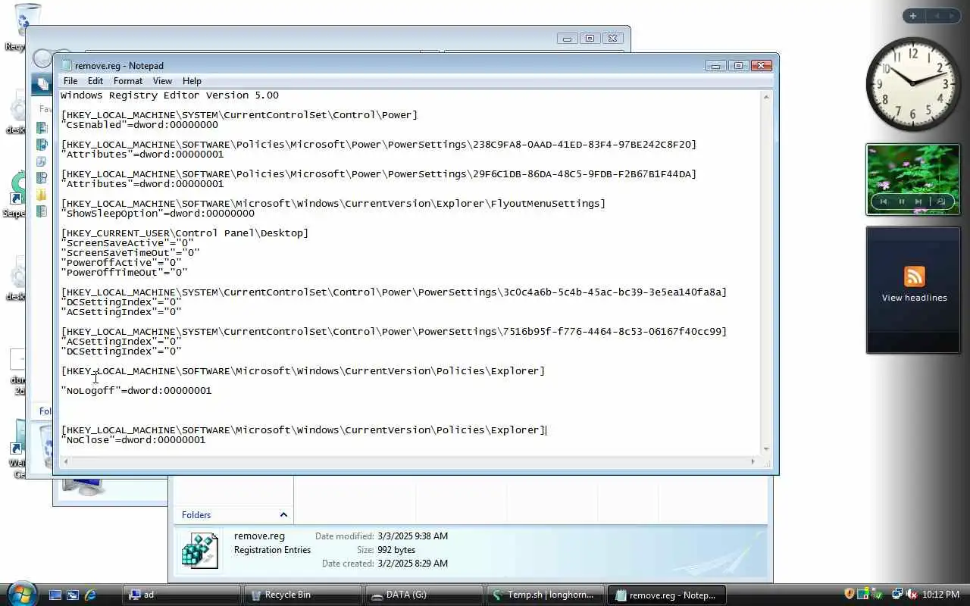The width and height of the screenshot is (970, 606).
Task: Click the taskbar clock showing 10:12 PM
Action: point(942,595)
